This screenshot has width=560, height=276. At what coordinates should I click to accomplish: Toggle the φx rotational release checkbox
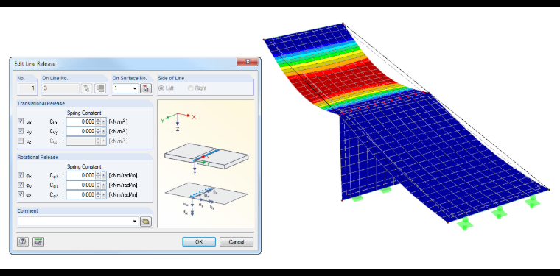[21, 175]
